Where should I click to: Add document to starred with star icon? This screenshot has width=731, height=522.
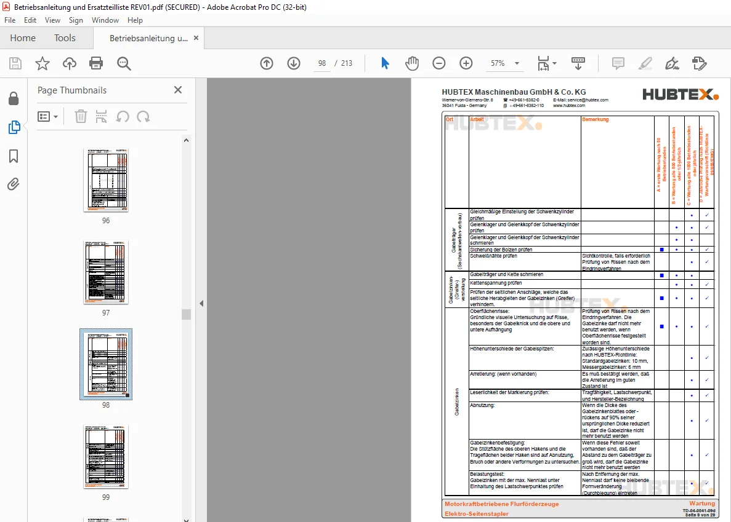coord(42,63)
